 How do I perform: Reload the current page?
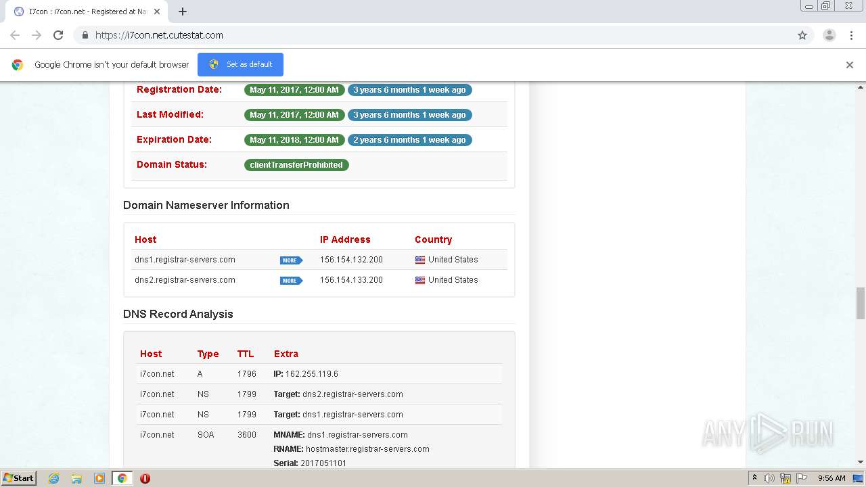tap(58, 35)
